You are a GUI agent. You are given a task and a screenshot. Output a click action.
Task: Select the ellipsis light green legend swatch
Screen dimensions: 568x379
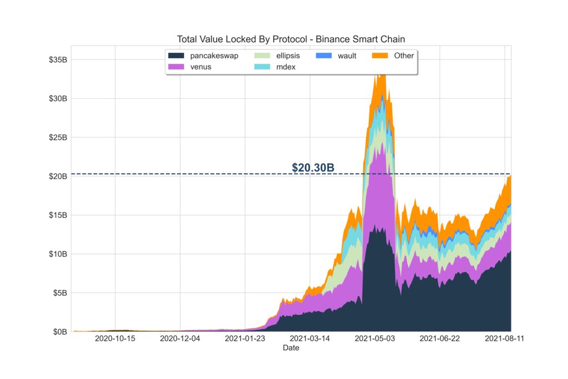[262, 55]
